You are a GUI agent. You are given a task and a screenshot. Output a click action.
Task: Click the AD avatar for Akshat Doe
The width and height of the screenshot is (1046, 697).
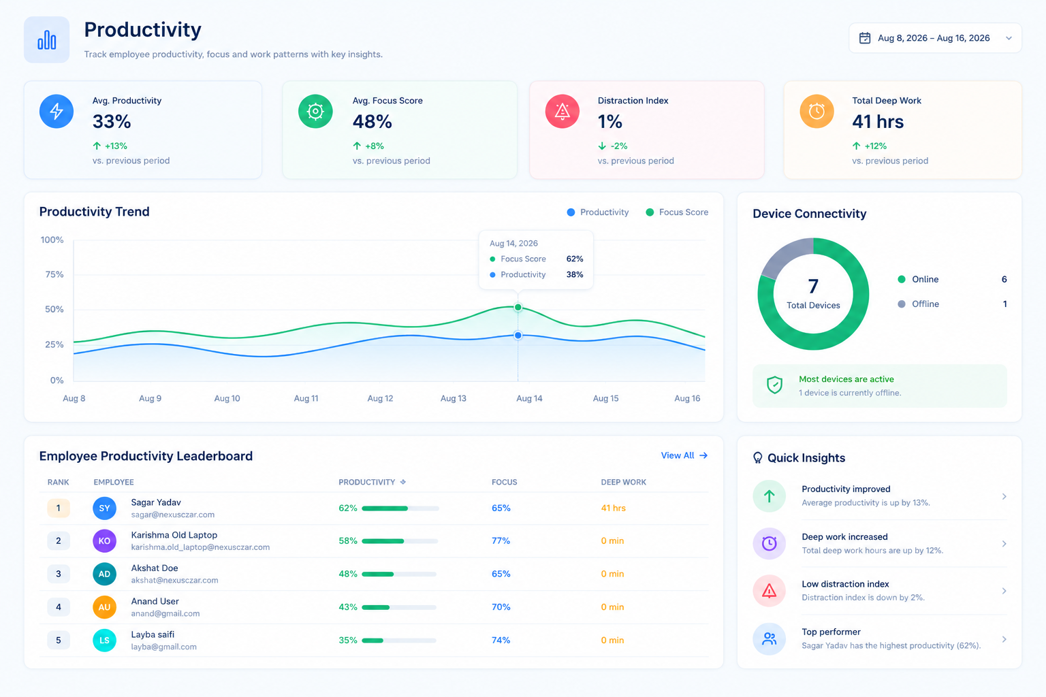[104, 574]
